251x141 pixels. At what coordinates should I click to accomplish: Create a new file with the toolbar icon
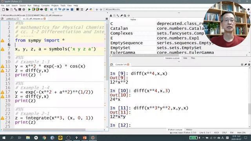4,9
